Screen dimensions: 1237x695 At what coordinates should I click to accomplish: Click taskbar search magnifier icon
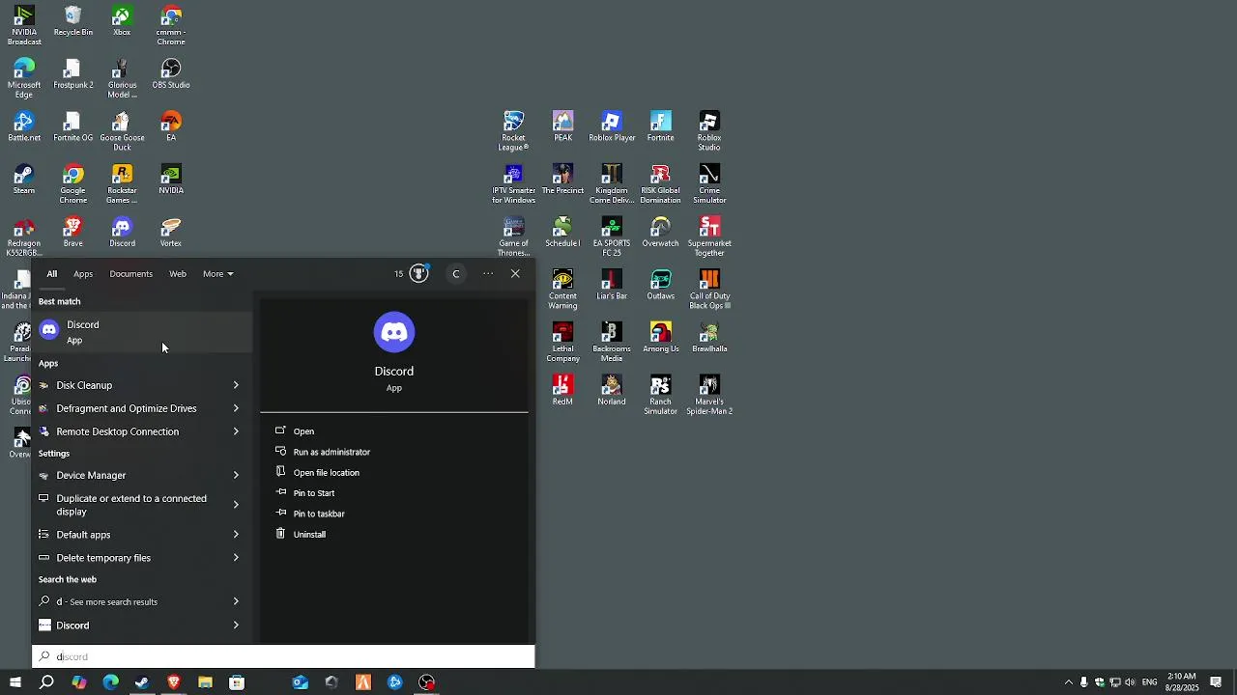click(x=46, y=682)
